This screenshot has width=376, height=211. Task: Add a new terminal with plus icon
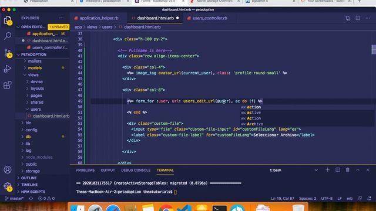click(328, 170)
